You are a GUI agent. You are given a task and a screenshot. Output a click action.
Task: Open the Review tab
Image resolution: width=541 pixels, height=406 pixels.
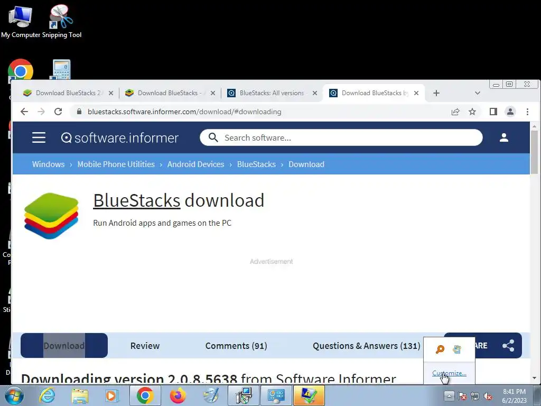coord(145,346)
